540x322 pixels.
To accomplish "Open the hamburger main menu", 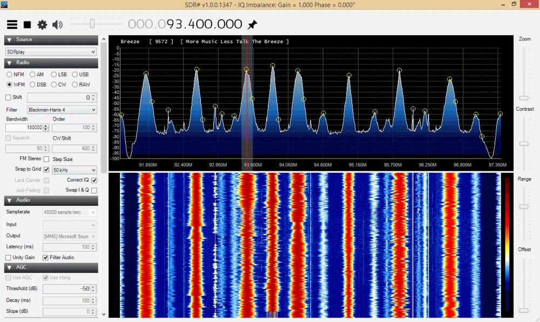I will coord(12,24).
